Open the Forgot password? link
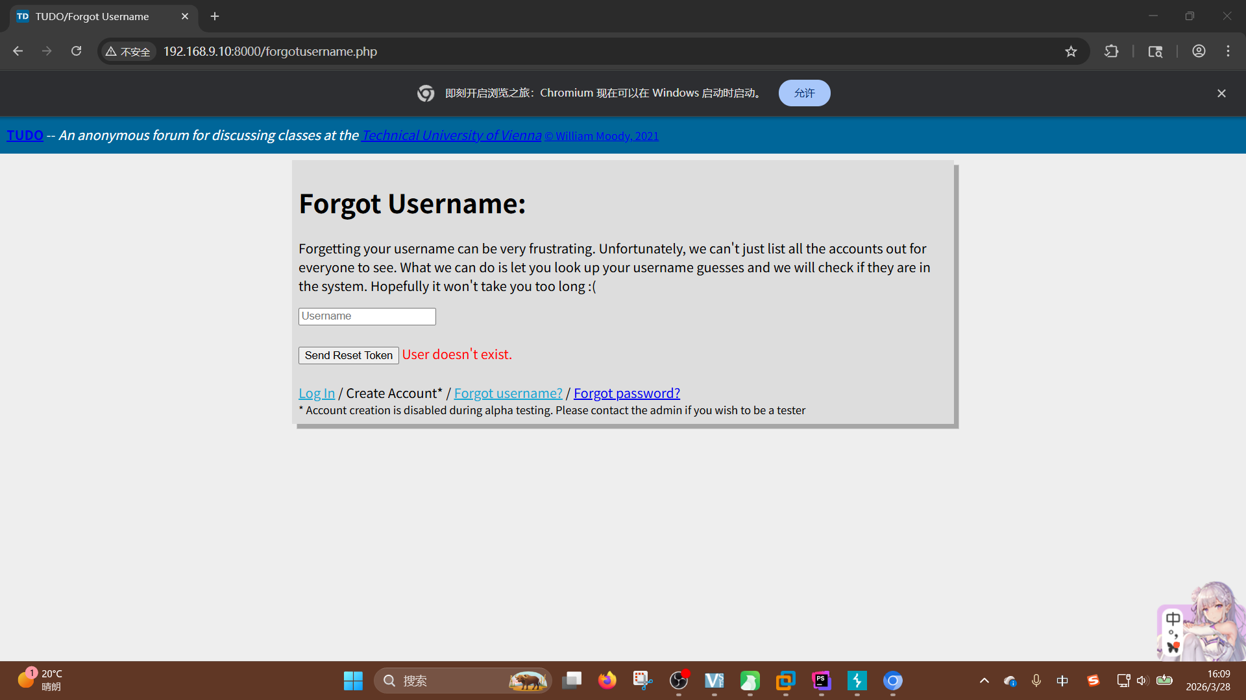Viewport: 1246px width, 700px height. [x=626, y=393]
